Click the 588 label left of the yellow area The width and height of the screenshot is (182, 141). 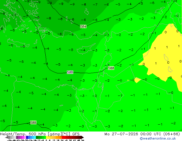coord(111,68)
